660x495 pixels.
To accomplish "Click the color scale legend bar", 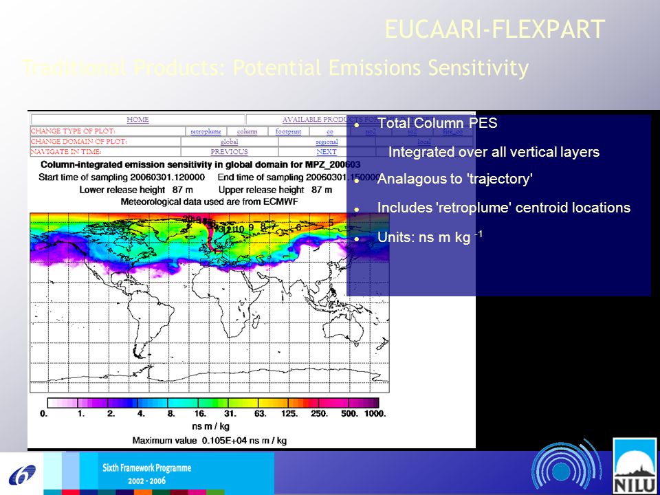I will point(213,403).
